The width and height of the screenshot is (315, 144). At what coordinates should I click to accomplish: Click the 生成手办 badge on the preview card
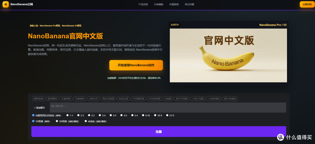(x=175, y=25)
